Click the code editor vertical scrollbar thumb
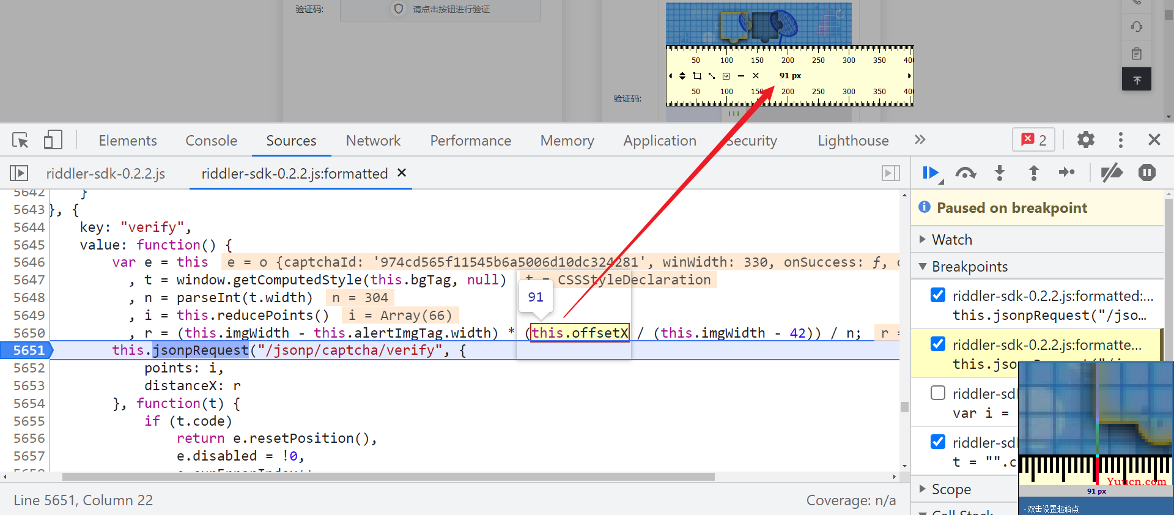This screenshot has height=515, width=1174. point(904,407)
